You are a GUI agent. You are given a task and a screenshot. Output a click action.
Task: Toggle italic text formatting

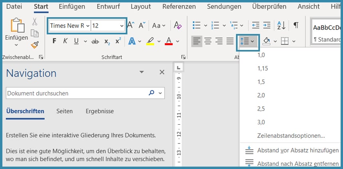(x=65, y=41)
